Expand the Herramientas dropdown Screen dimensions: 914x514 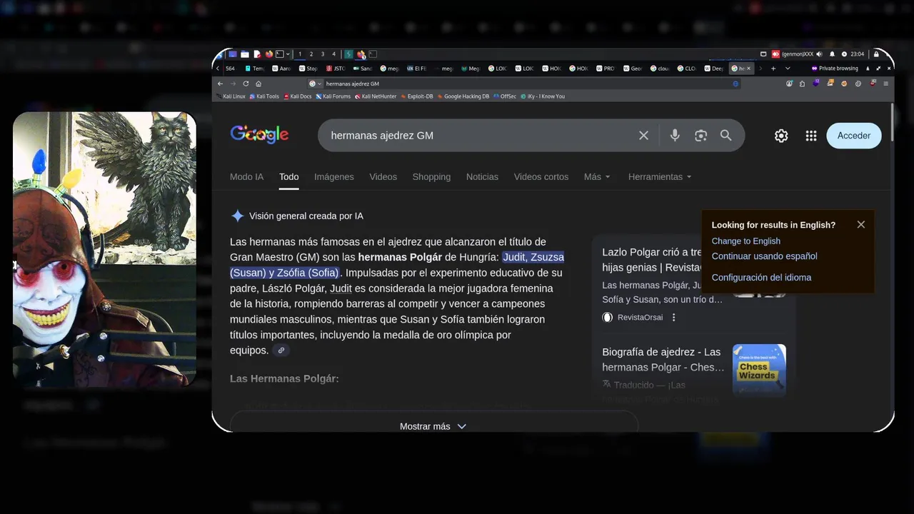tap(660, 177)
